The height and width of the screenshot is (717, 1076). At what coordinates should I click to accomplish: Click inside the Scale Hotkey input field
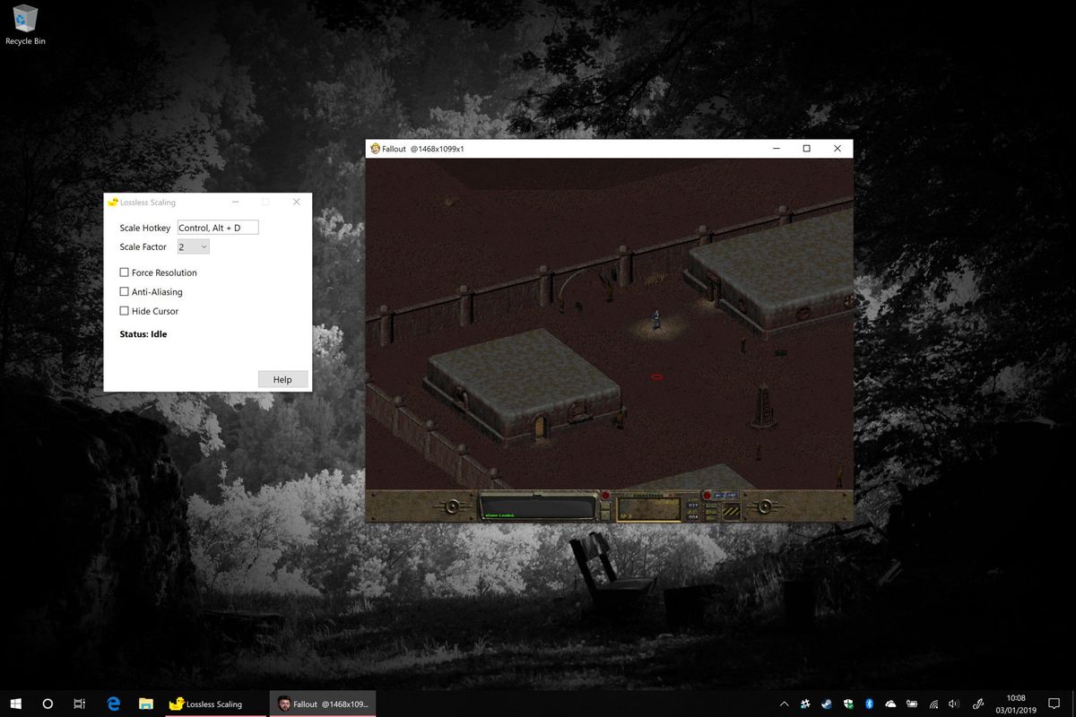pos(217,227)
